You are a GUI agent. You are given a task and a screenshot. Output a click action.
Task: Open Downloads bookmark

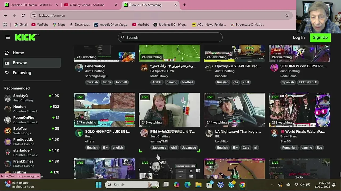(80, 24)
